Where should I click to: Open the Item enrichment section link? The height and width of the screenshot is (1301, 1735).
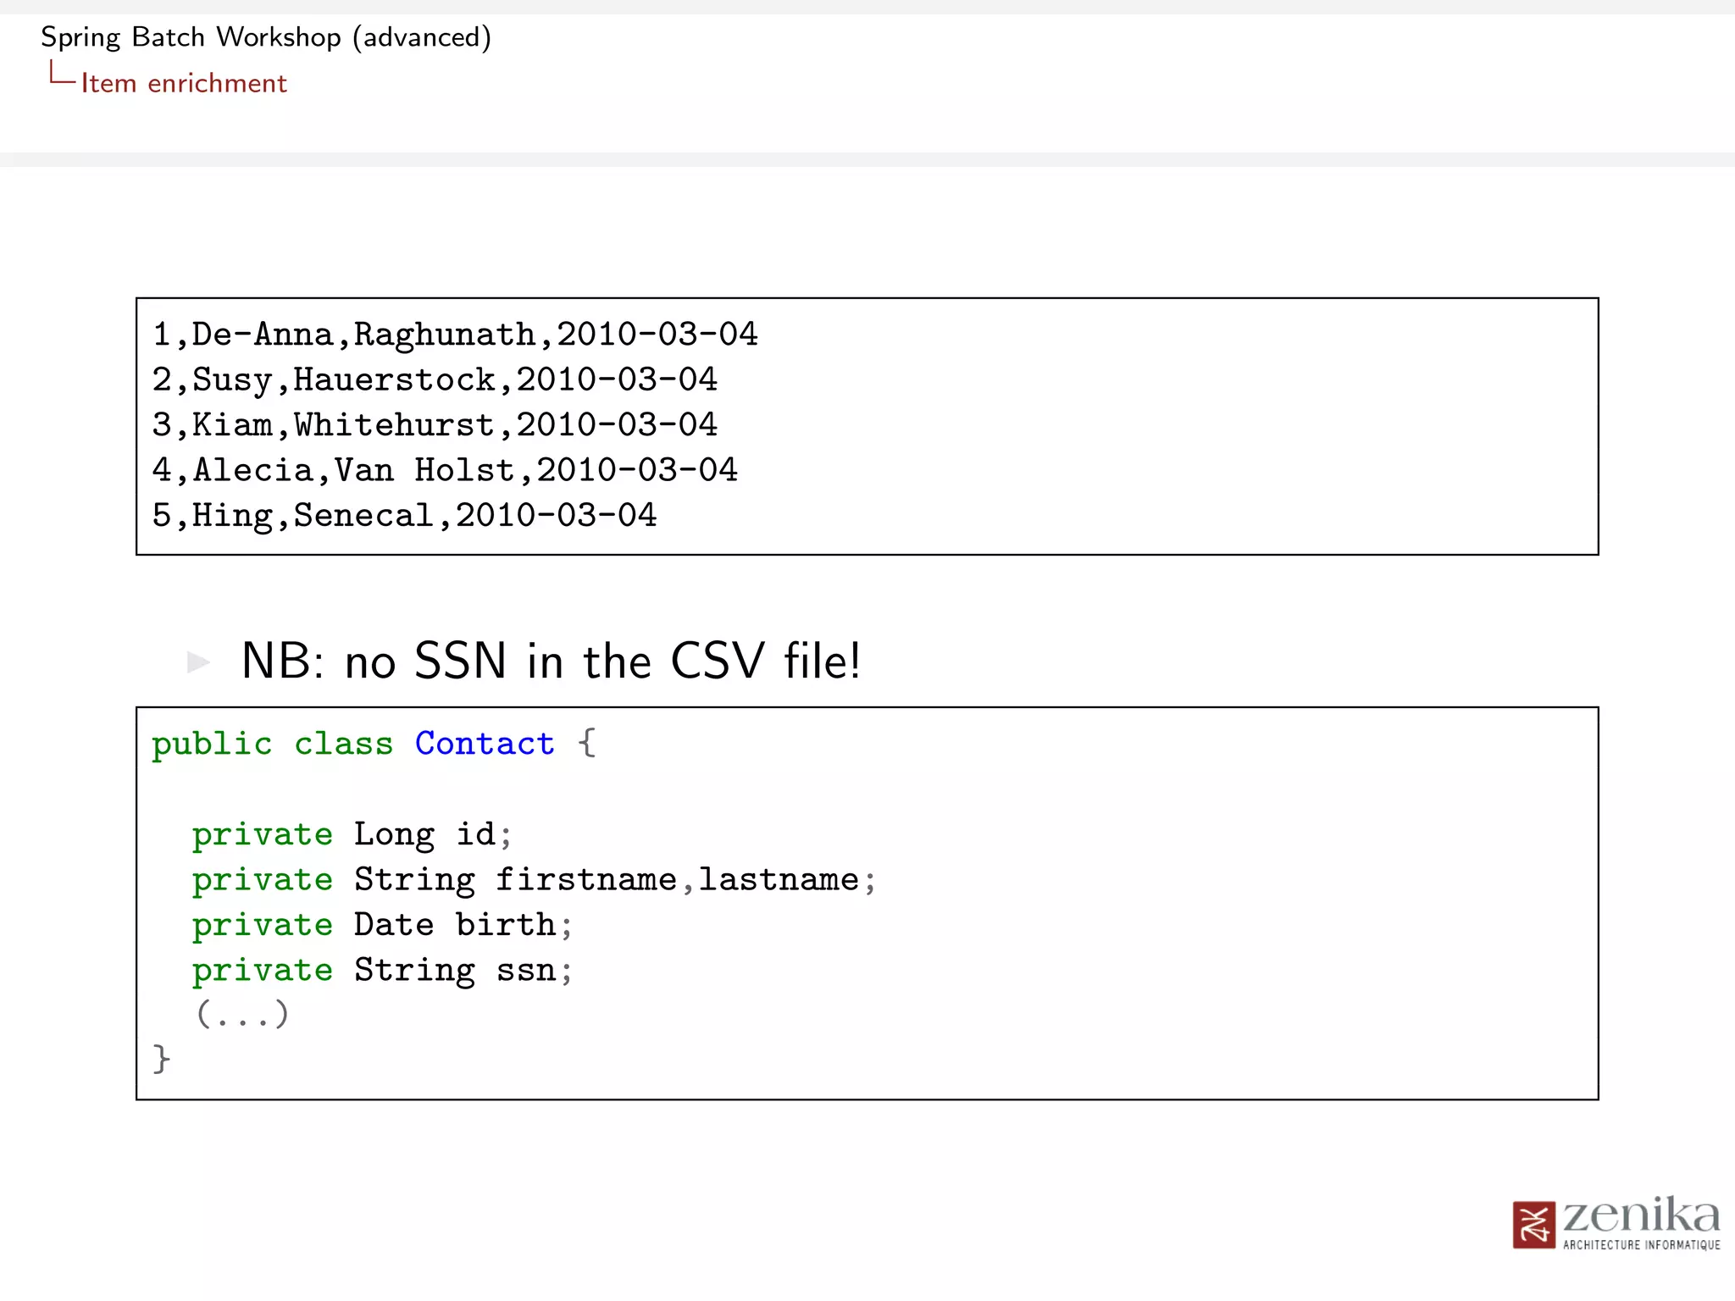point(184,83)
